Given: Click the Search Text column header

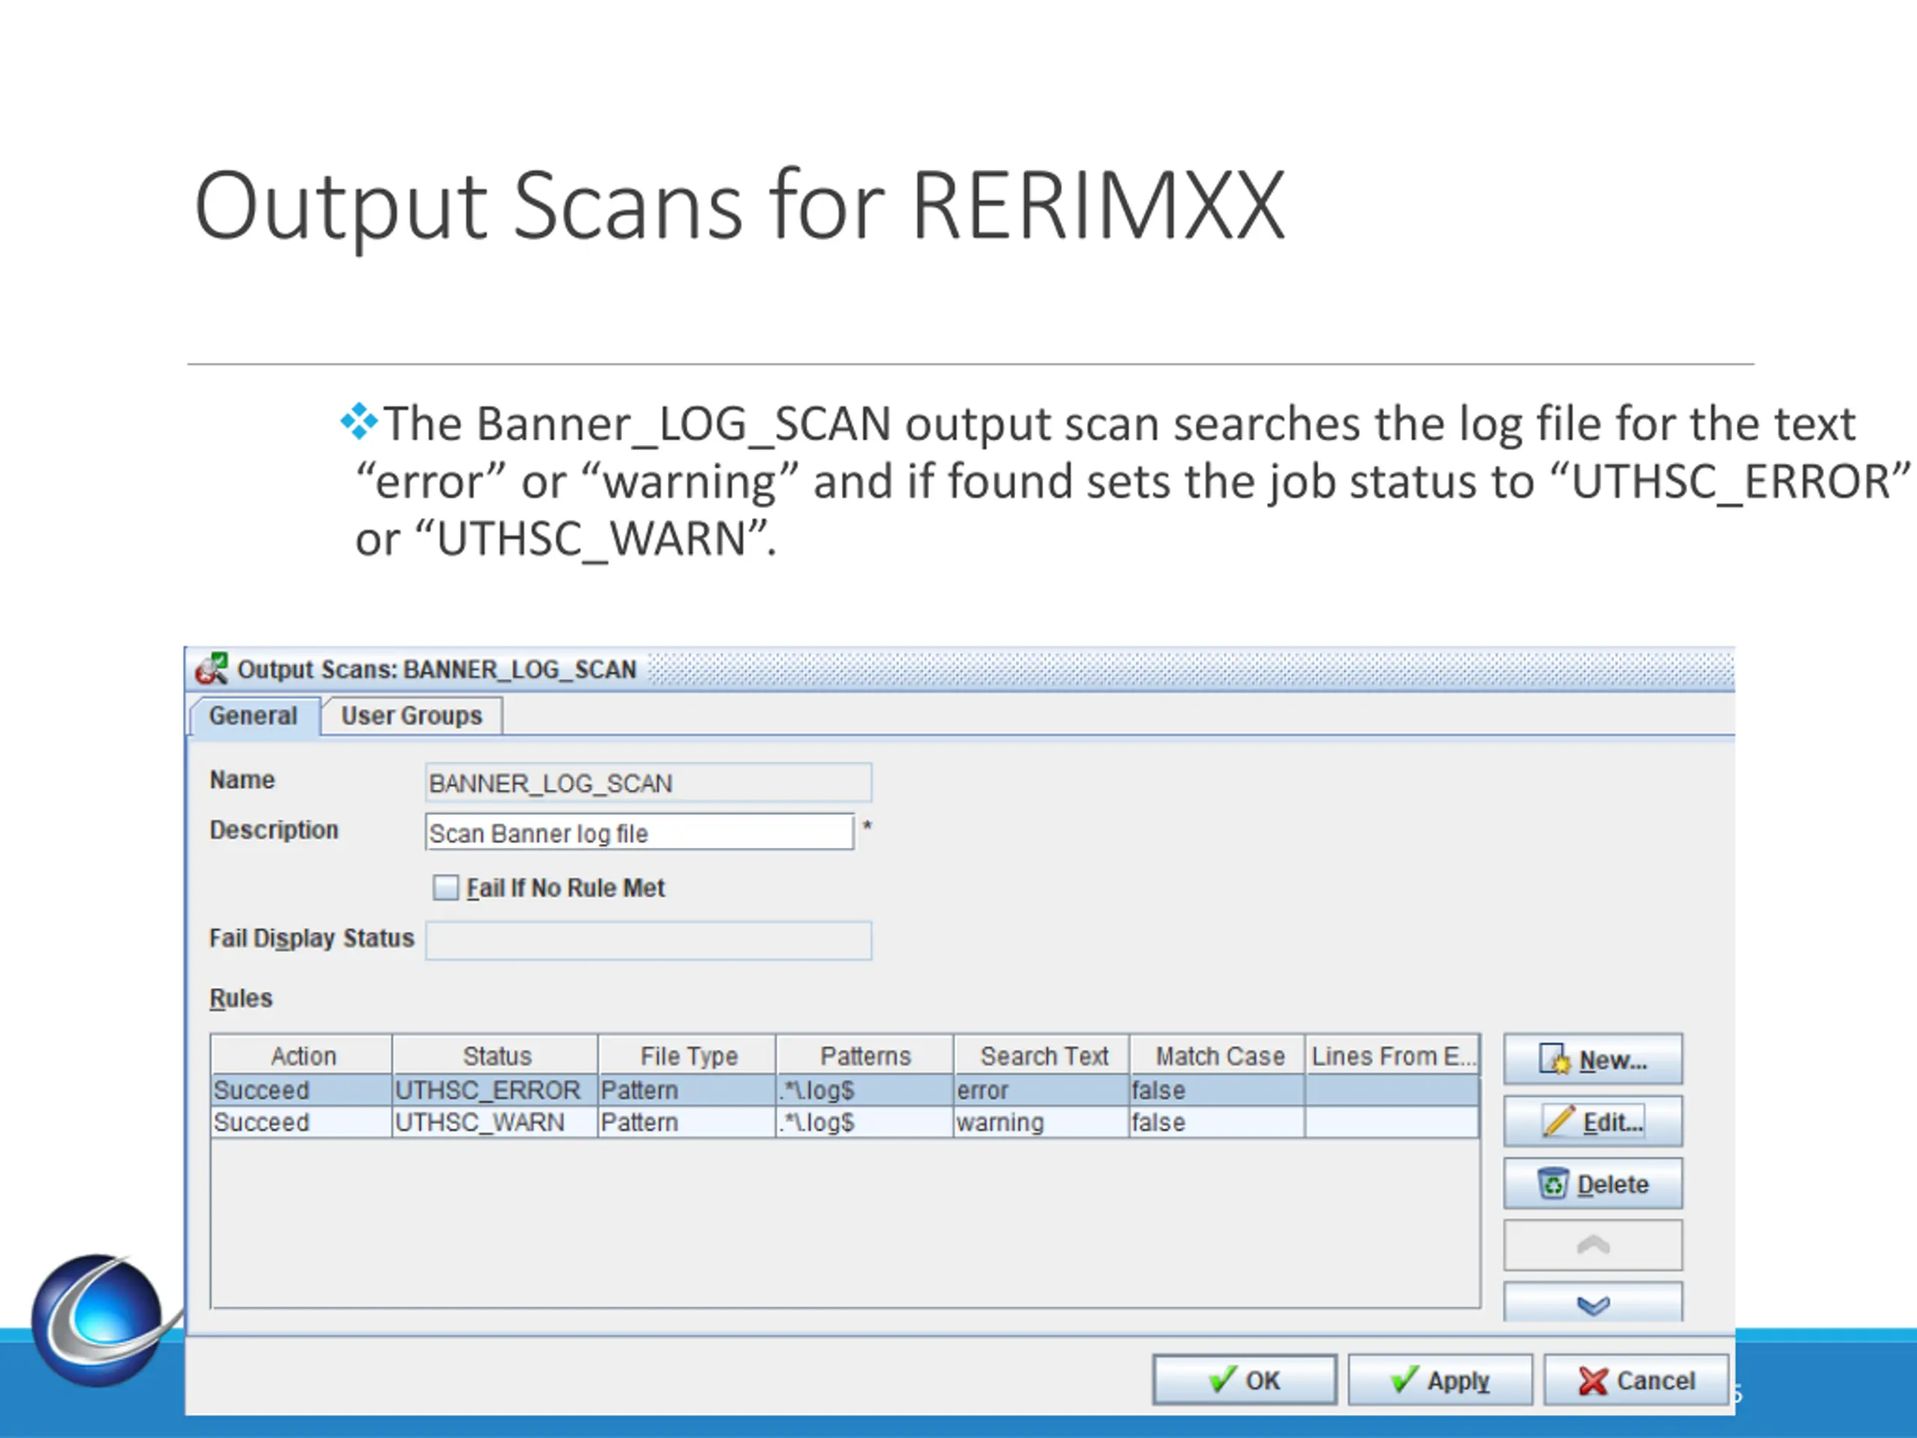Looking at the screenshot, I should pos(1042,1056).
